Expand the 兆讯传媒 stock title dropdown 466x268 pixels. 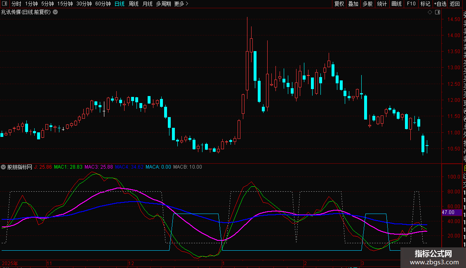[x=55, y=12]
